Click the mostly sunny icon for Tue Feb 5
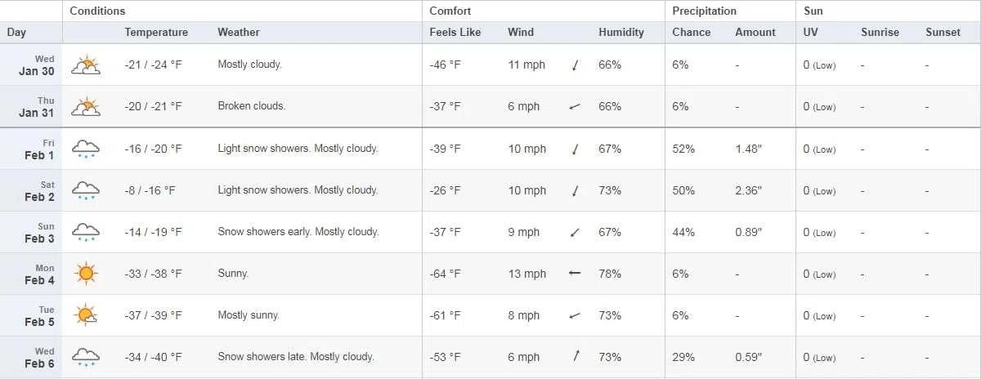 tap(85, 315)
